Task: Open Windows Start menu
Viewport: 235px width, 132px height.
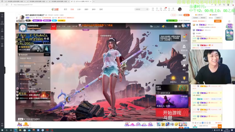Action: [2, 130]
